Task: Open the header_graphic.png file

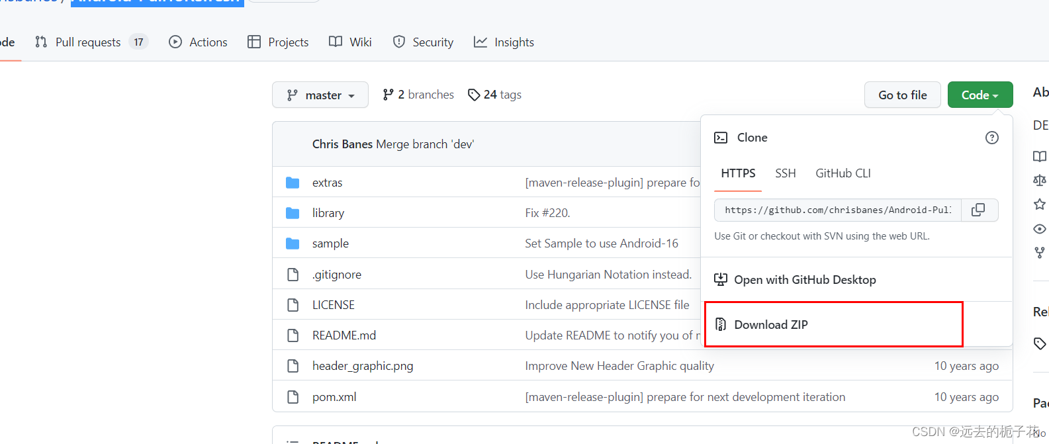Action: (x=363, y=366)
